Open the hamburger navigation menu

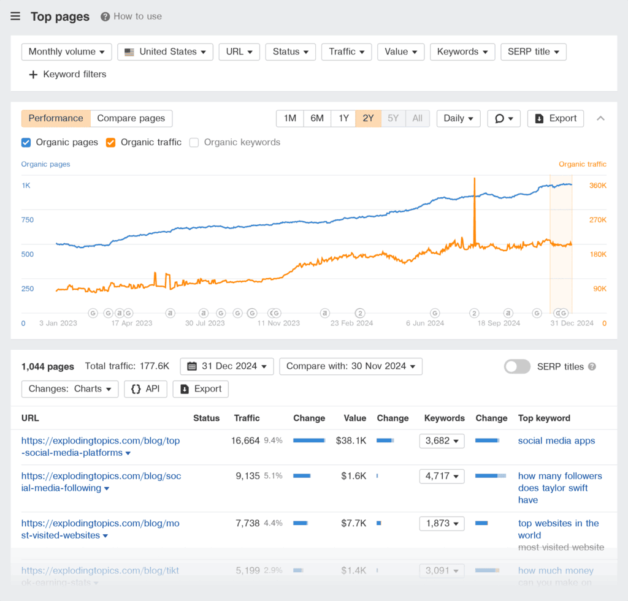[15, 16]
